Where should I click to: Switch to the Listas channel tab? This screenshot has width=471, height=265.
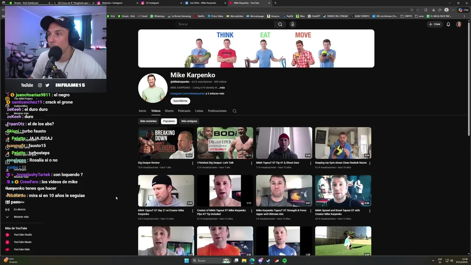click(x=199, y=111)
